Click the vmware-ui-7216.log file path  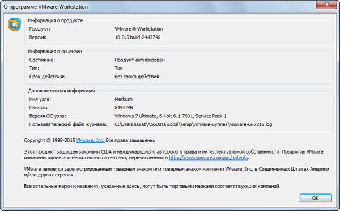(193, 124)
